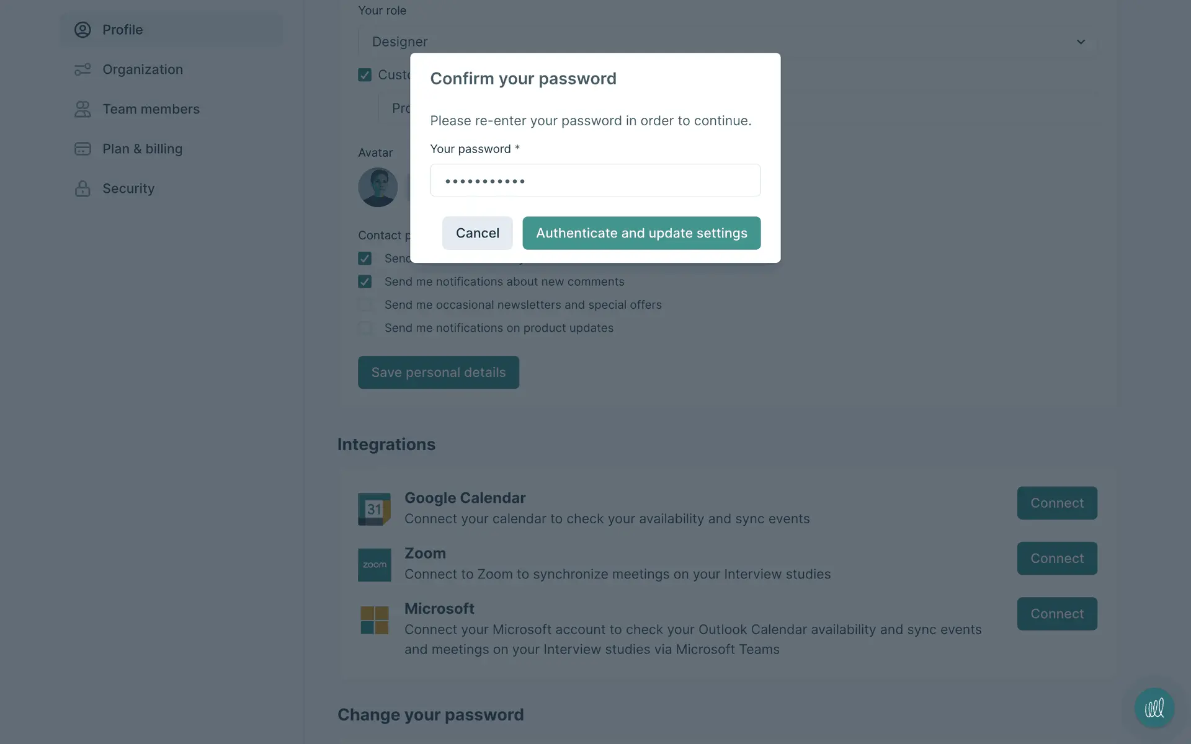
Task: Click the Google Calendar logo icon
Action: point(374,509)
